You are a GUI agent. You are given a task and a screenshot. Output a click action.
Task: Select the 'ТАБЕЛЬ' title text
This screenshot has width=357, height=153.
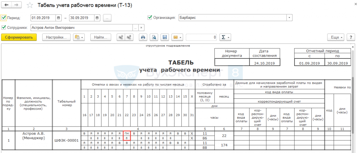(x=181, y=63)
